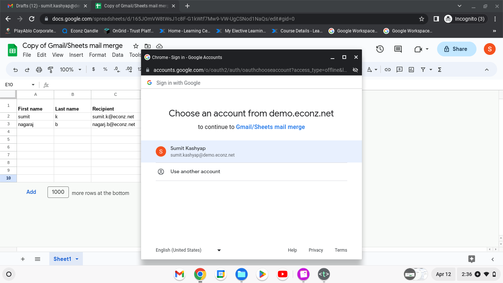Open the Terms link in sign-in dialog
This screenshot has height=283, width=503.
[x=341, y=250]
